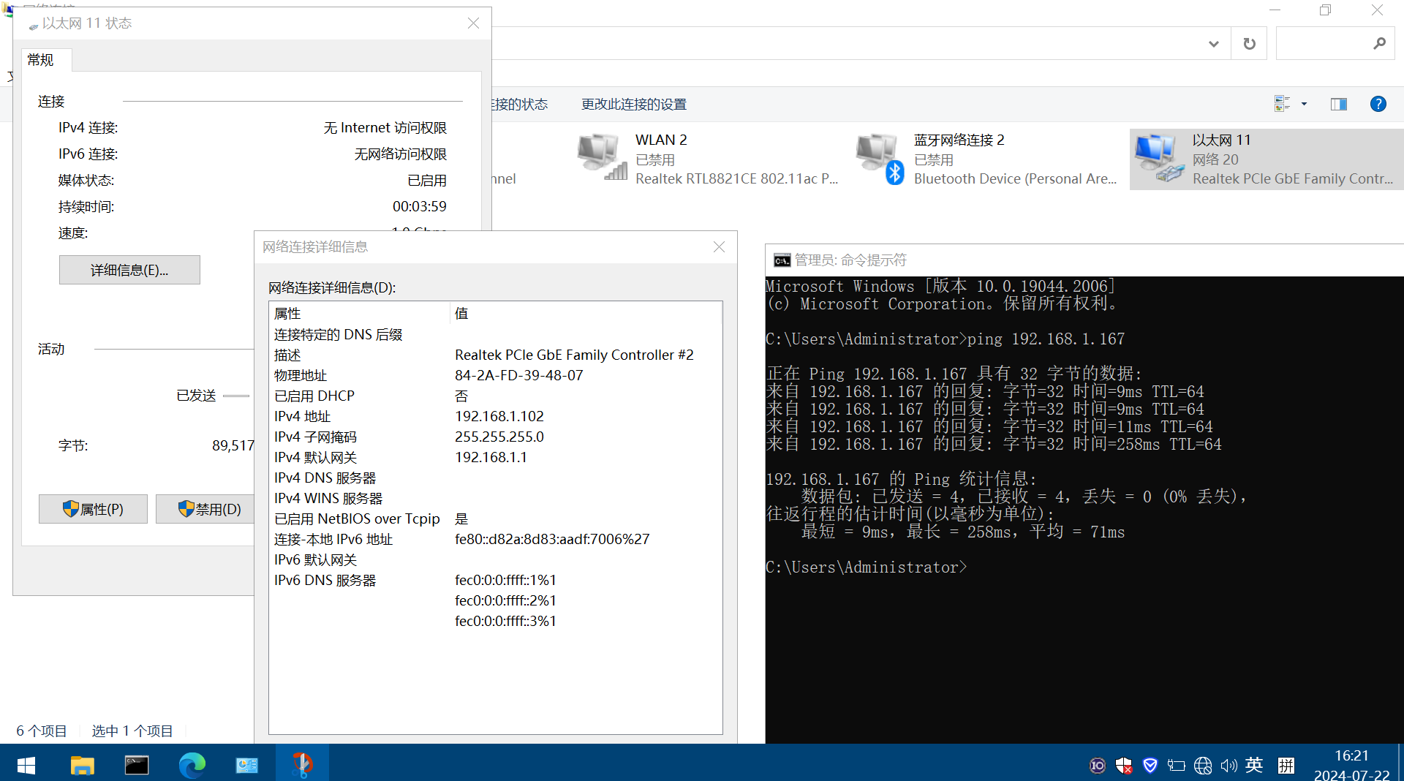Open Microsoft Edge from the taskbar

(x=192, y=765)
